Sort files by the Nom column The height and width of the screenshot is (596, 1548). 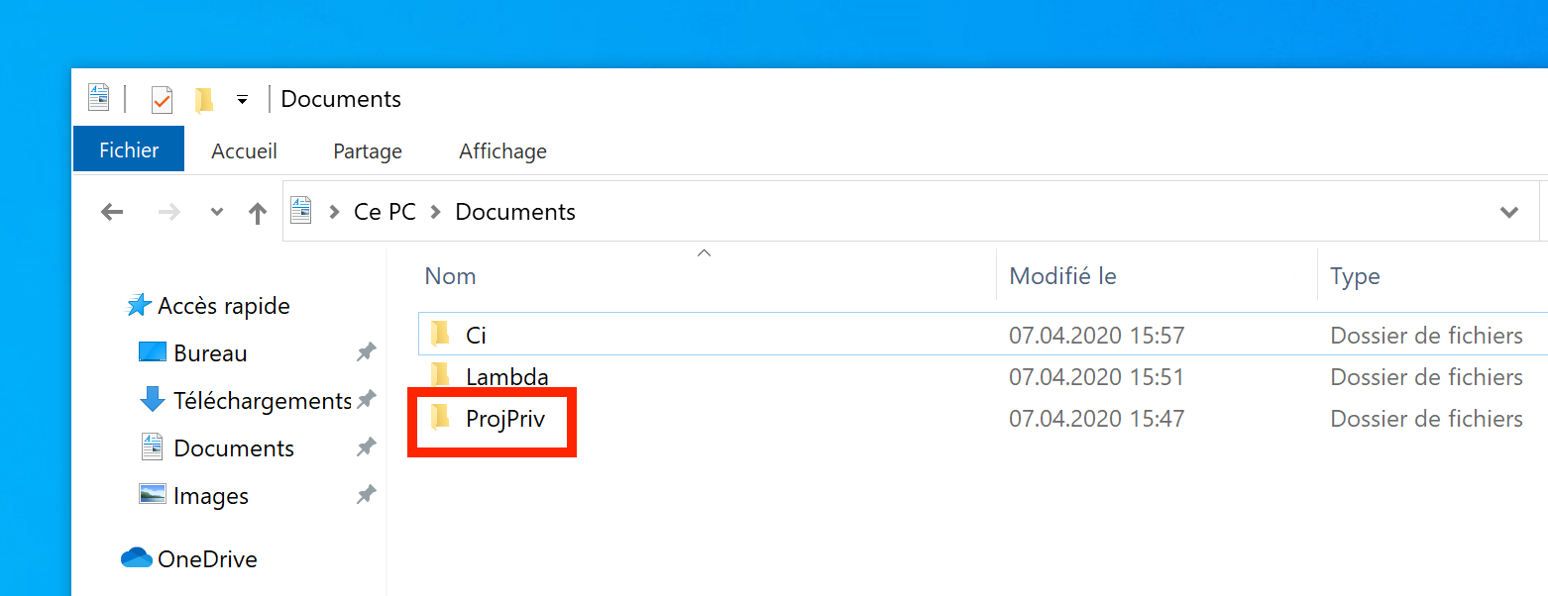point(451,276)
